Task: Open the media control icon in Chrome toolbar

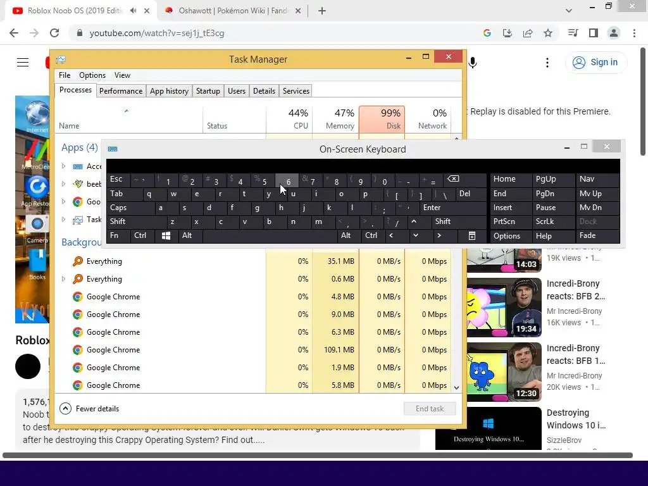Action: [x=573, y=33]
